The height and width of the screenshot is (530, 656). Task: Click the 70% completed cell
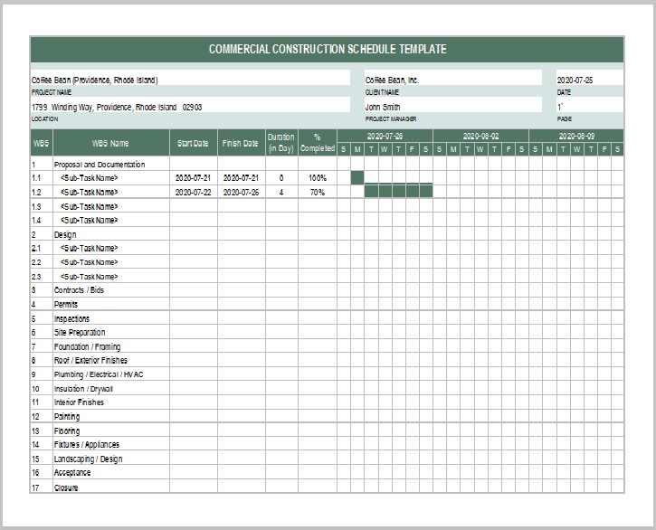[317, 193]
